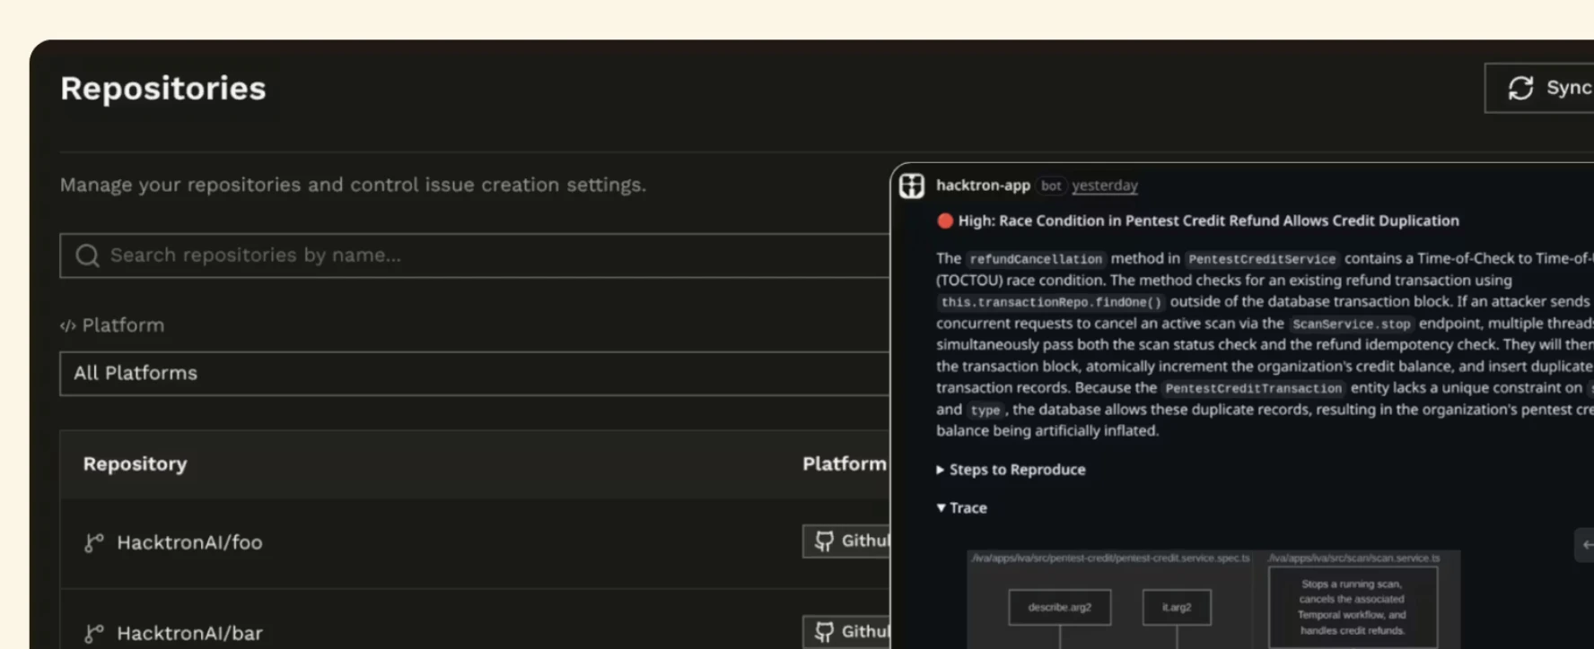Image resolution: width=1594 pixels, height=649 pixels.
Task: Click the red High severity circle icon
Action: 945,221
